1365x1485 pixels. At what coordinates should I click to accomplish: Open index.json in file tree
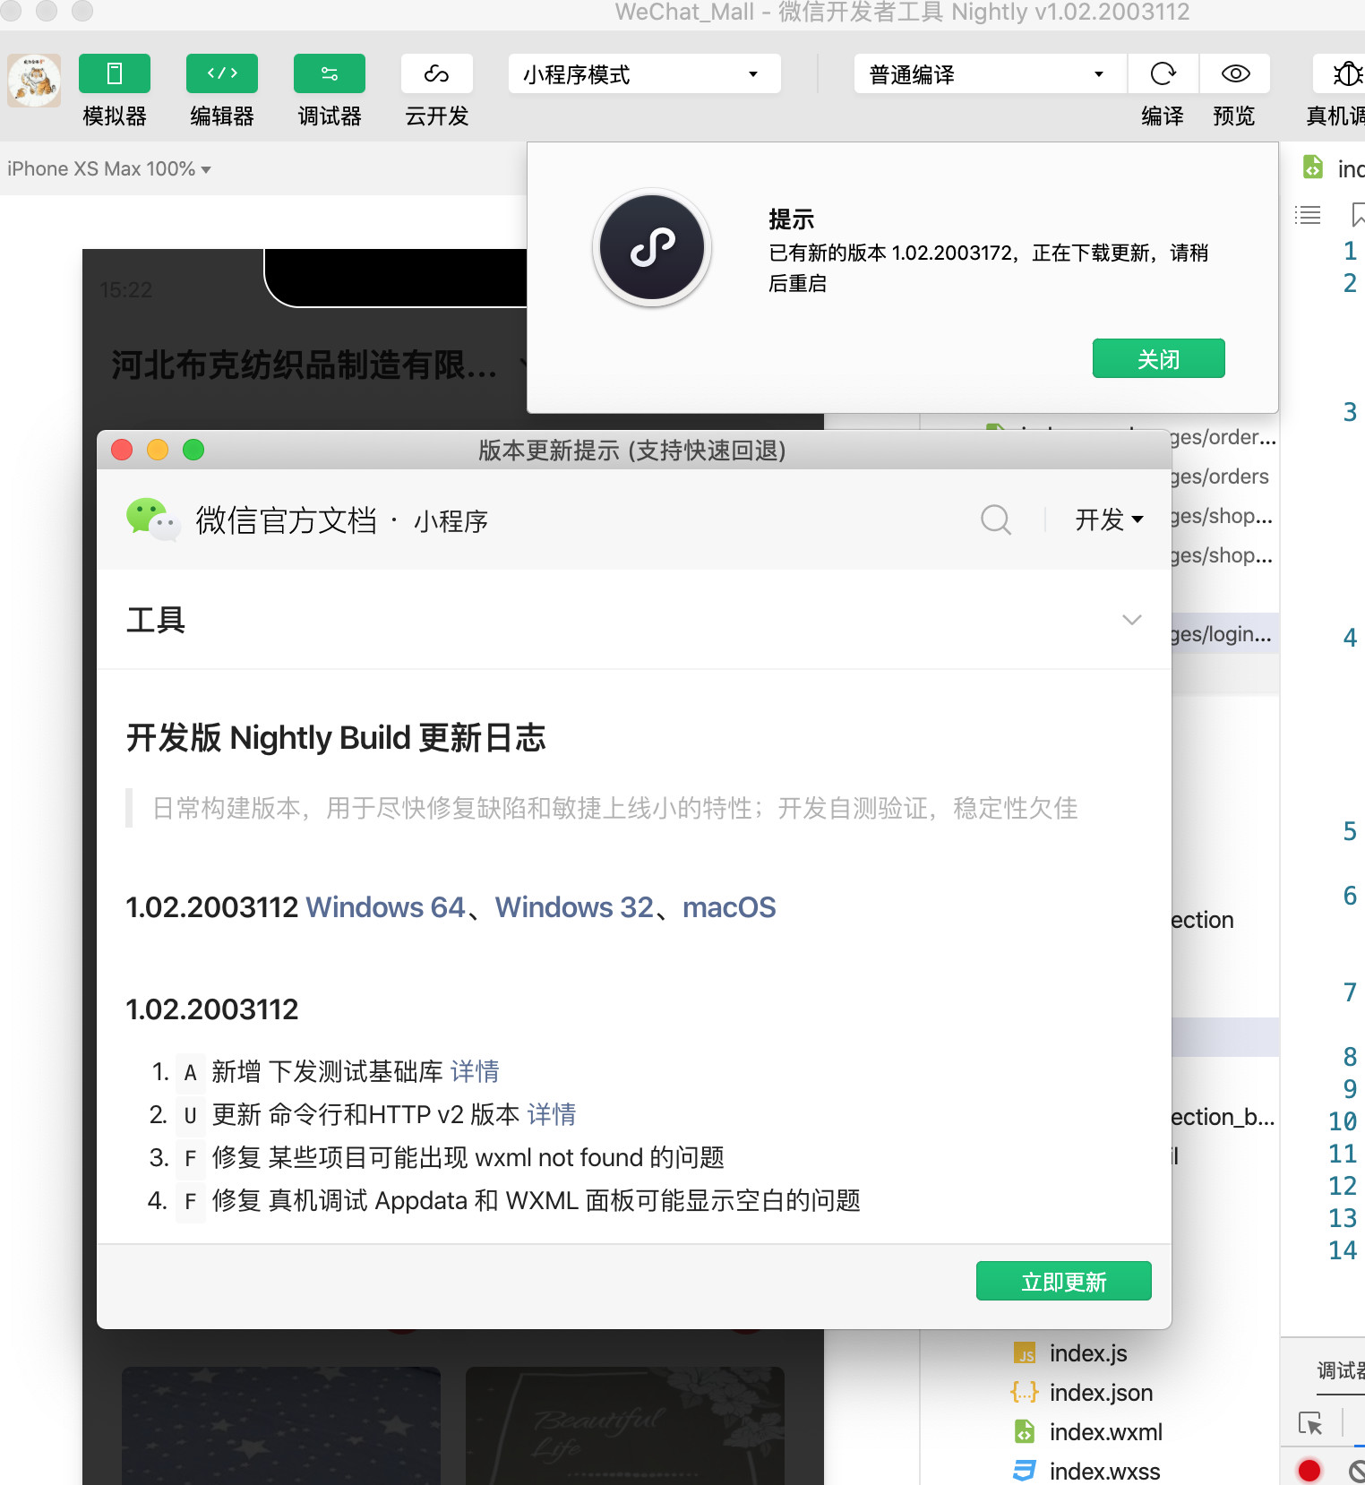click(1101, 1393)
